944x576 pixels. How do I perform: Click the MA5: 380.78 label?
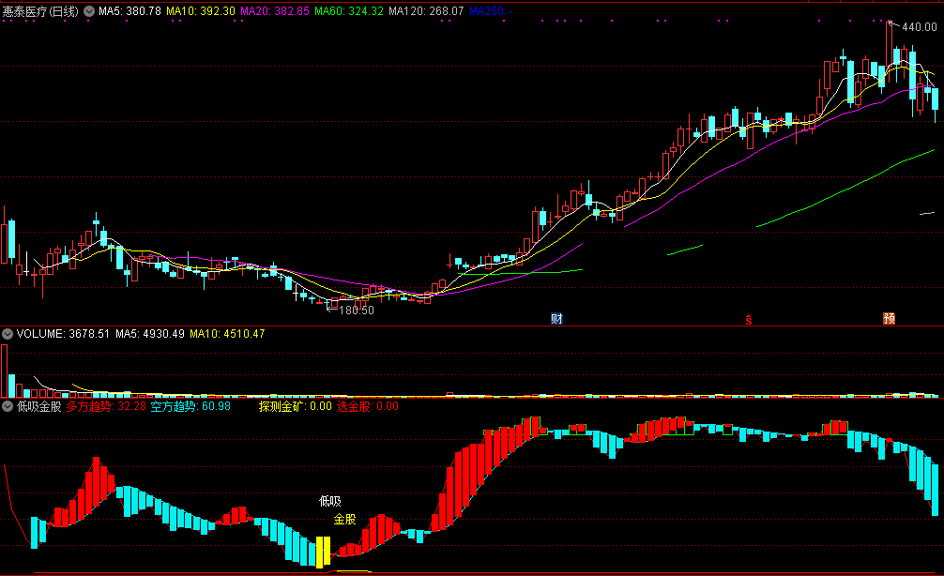tap(130, 11)
